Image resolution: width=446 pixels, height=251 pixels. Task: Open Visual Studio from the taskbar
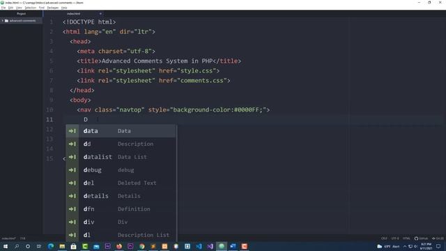210,246
